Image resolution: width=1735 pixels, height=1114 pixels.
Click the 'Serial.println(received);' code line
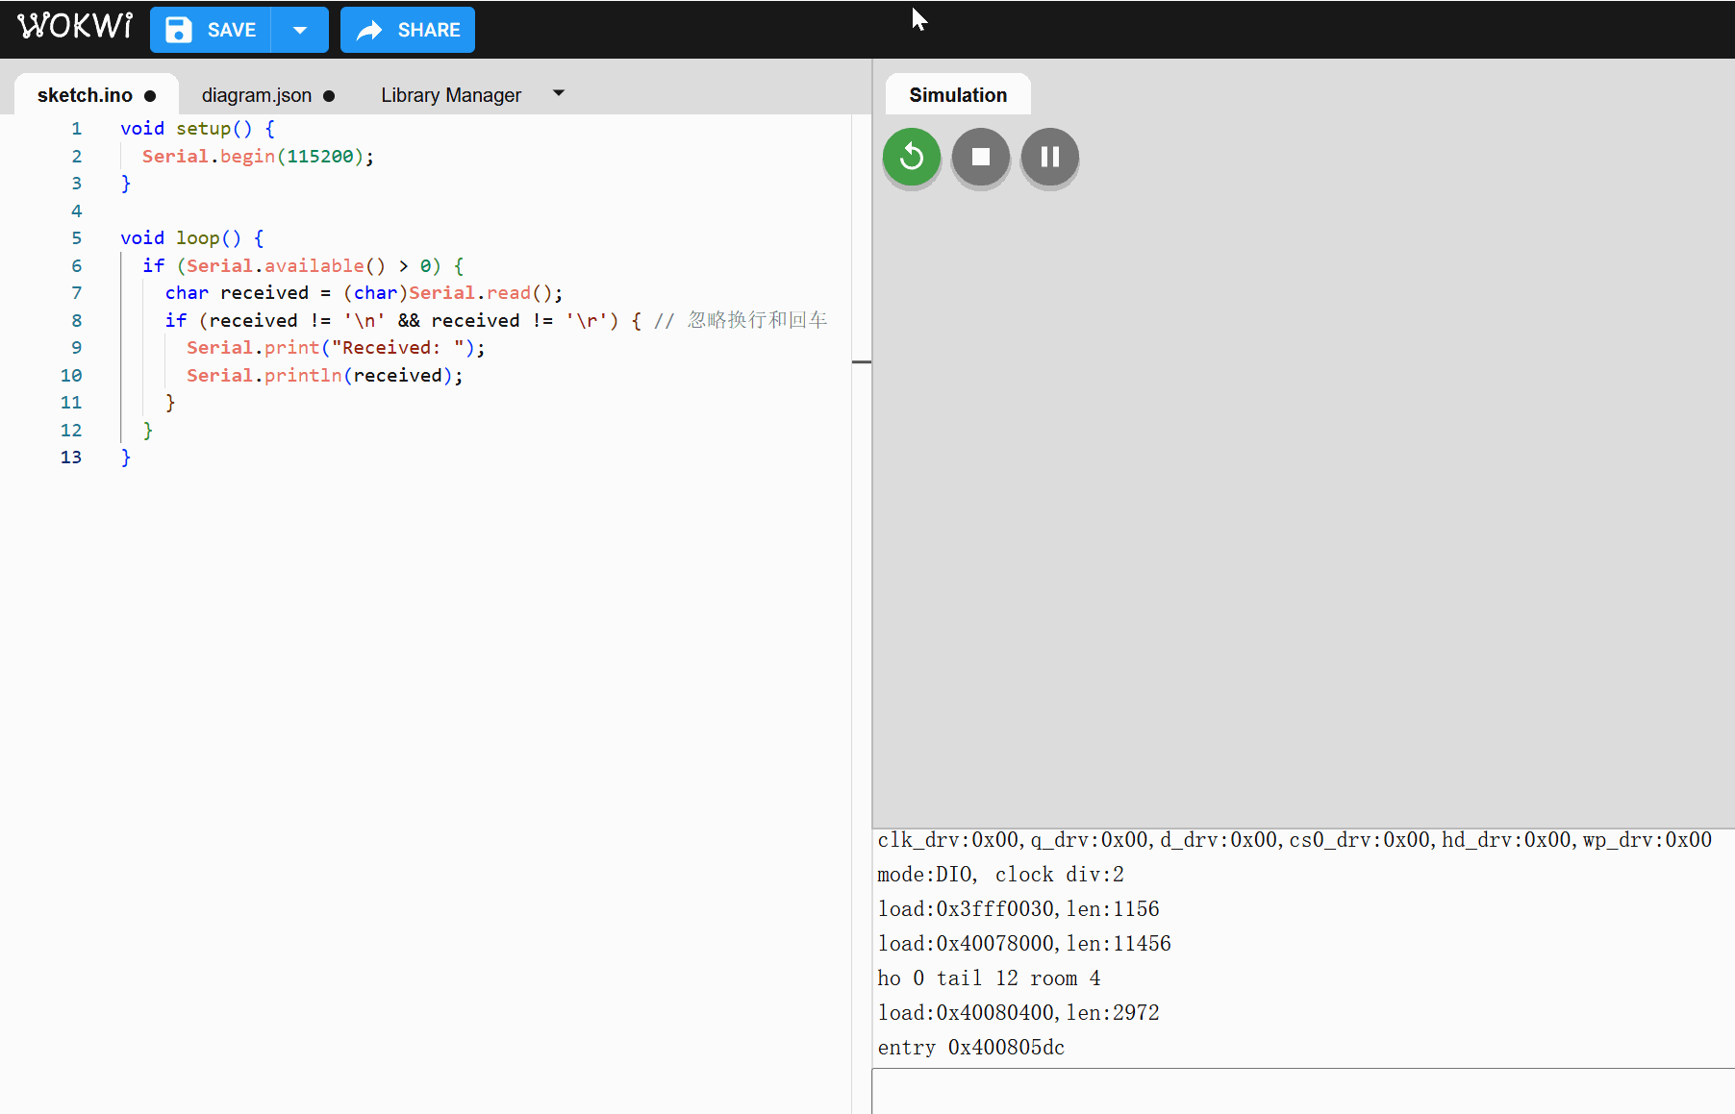(x=325, y=376)
